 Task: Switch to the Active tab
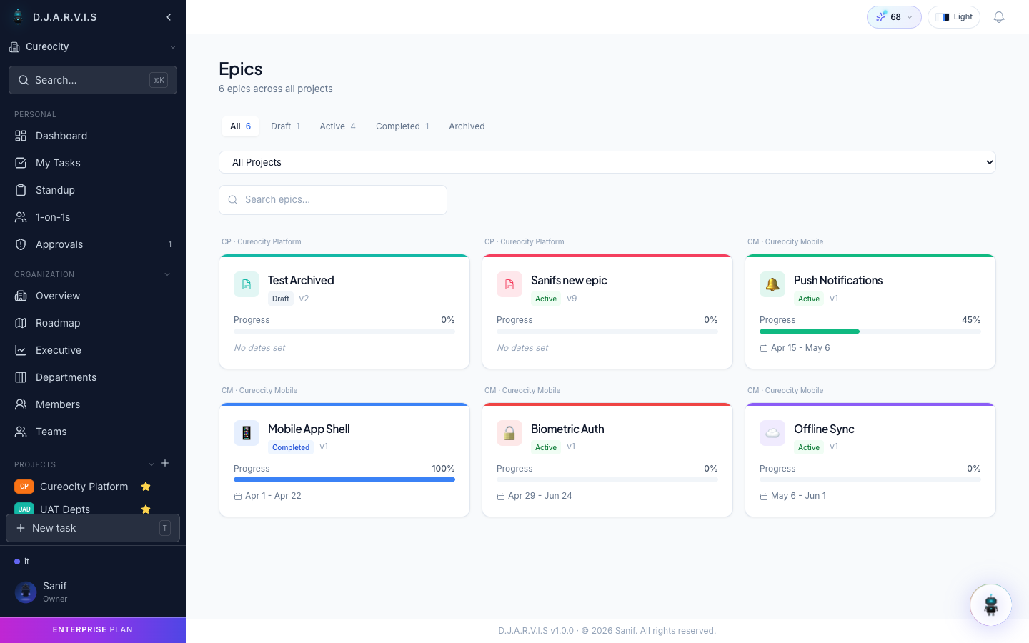(337, 126)
